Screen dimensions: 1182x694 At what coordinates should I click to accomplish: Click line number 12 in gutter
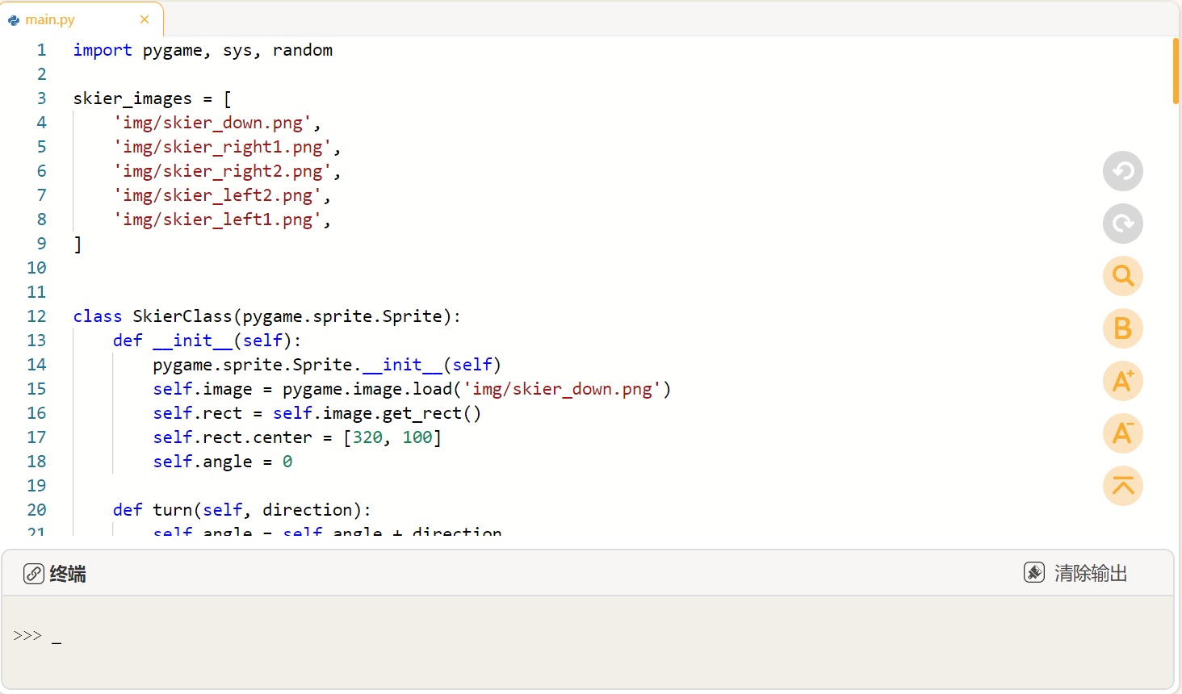coord(36,316)
